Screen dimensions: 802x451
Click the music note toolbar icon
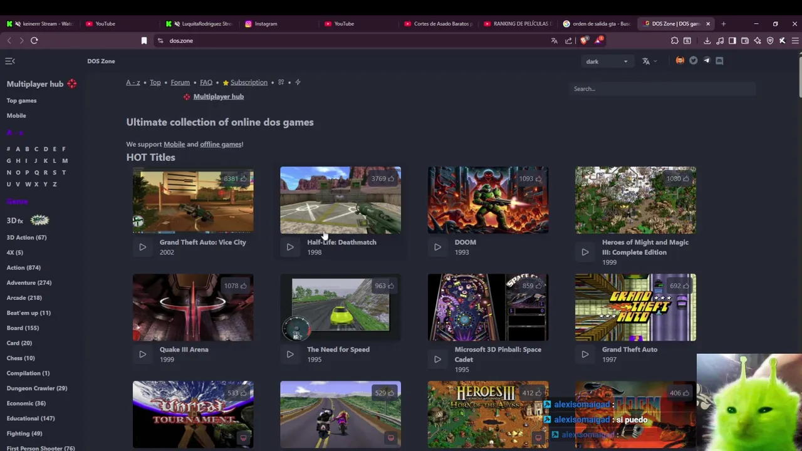point(719,41)
